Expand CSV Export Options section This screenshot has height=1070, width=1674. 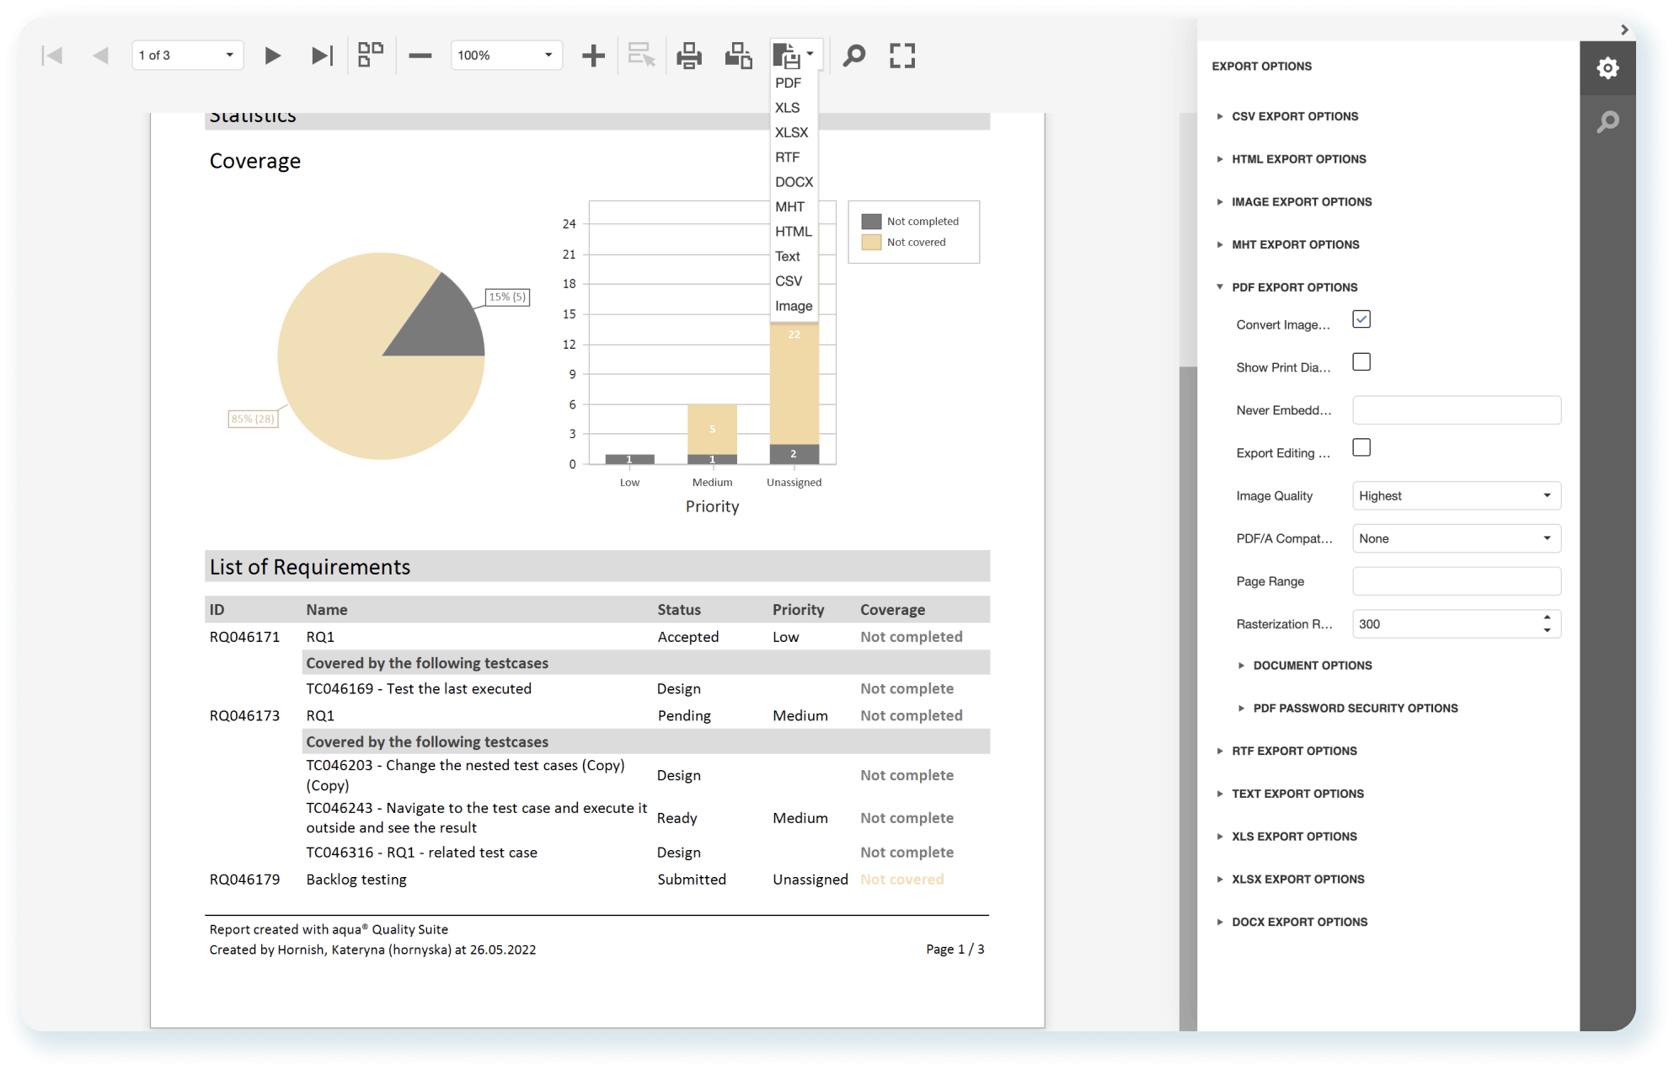tap(1295, 116)
